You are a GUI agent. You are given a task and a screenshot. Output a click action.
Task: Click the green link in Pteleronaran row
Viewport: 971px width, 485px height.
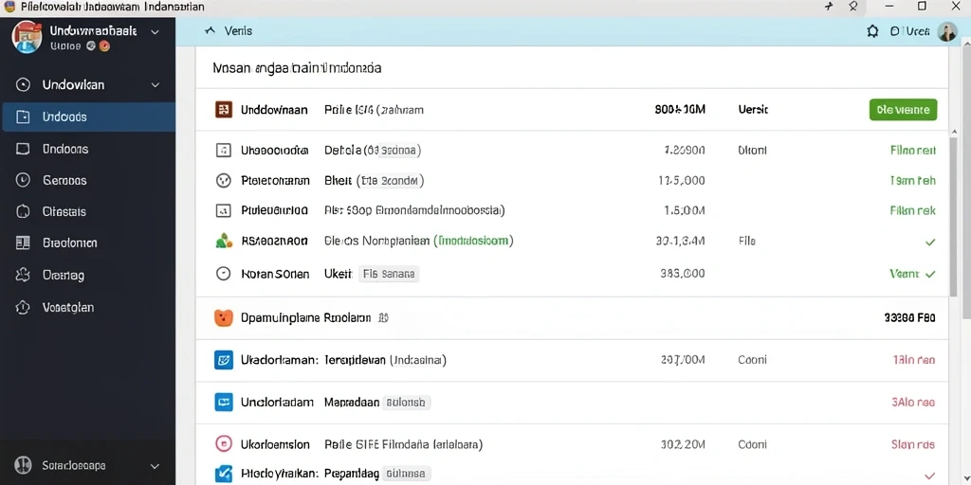coord(913,181)
